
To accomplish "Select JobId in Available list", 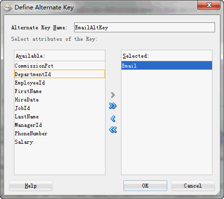I will tap(60, 108).
